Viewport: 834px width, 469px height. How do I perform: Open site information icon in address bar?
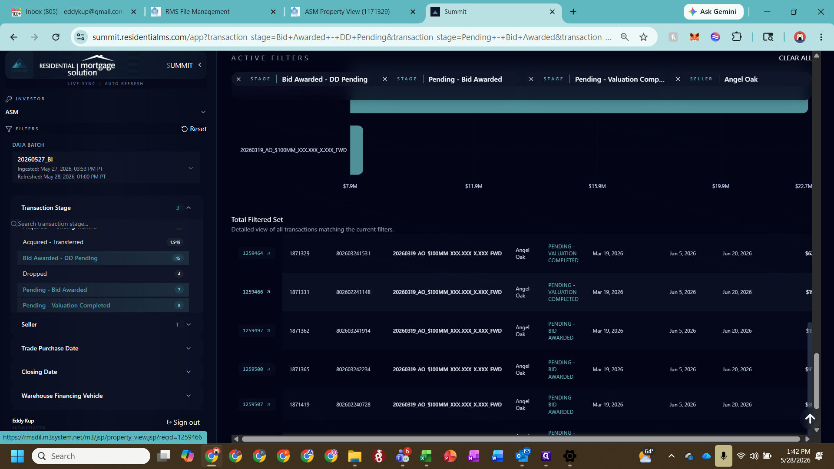[x=81, y=37]
